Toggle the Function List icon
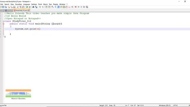 (x=66, y=7)
